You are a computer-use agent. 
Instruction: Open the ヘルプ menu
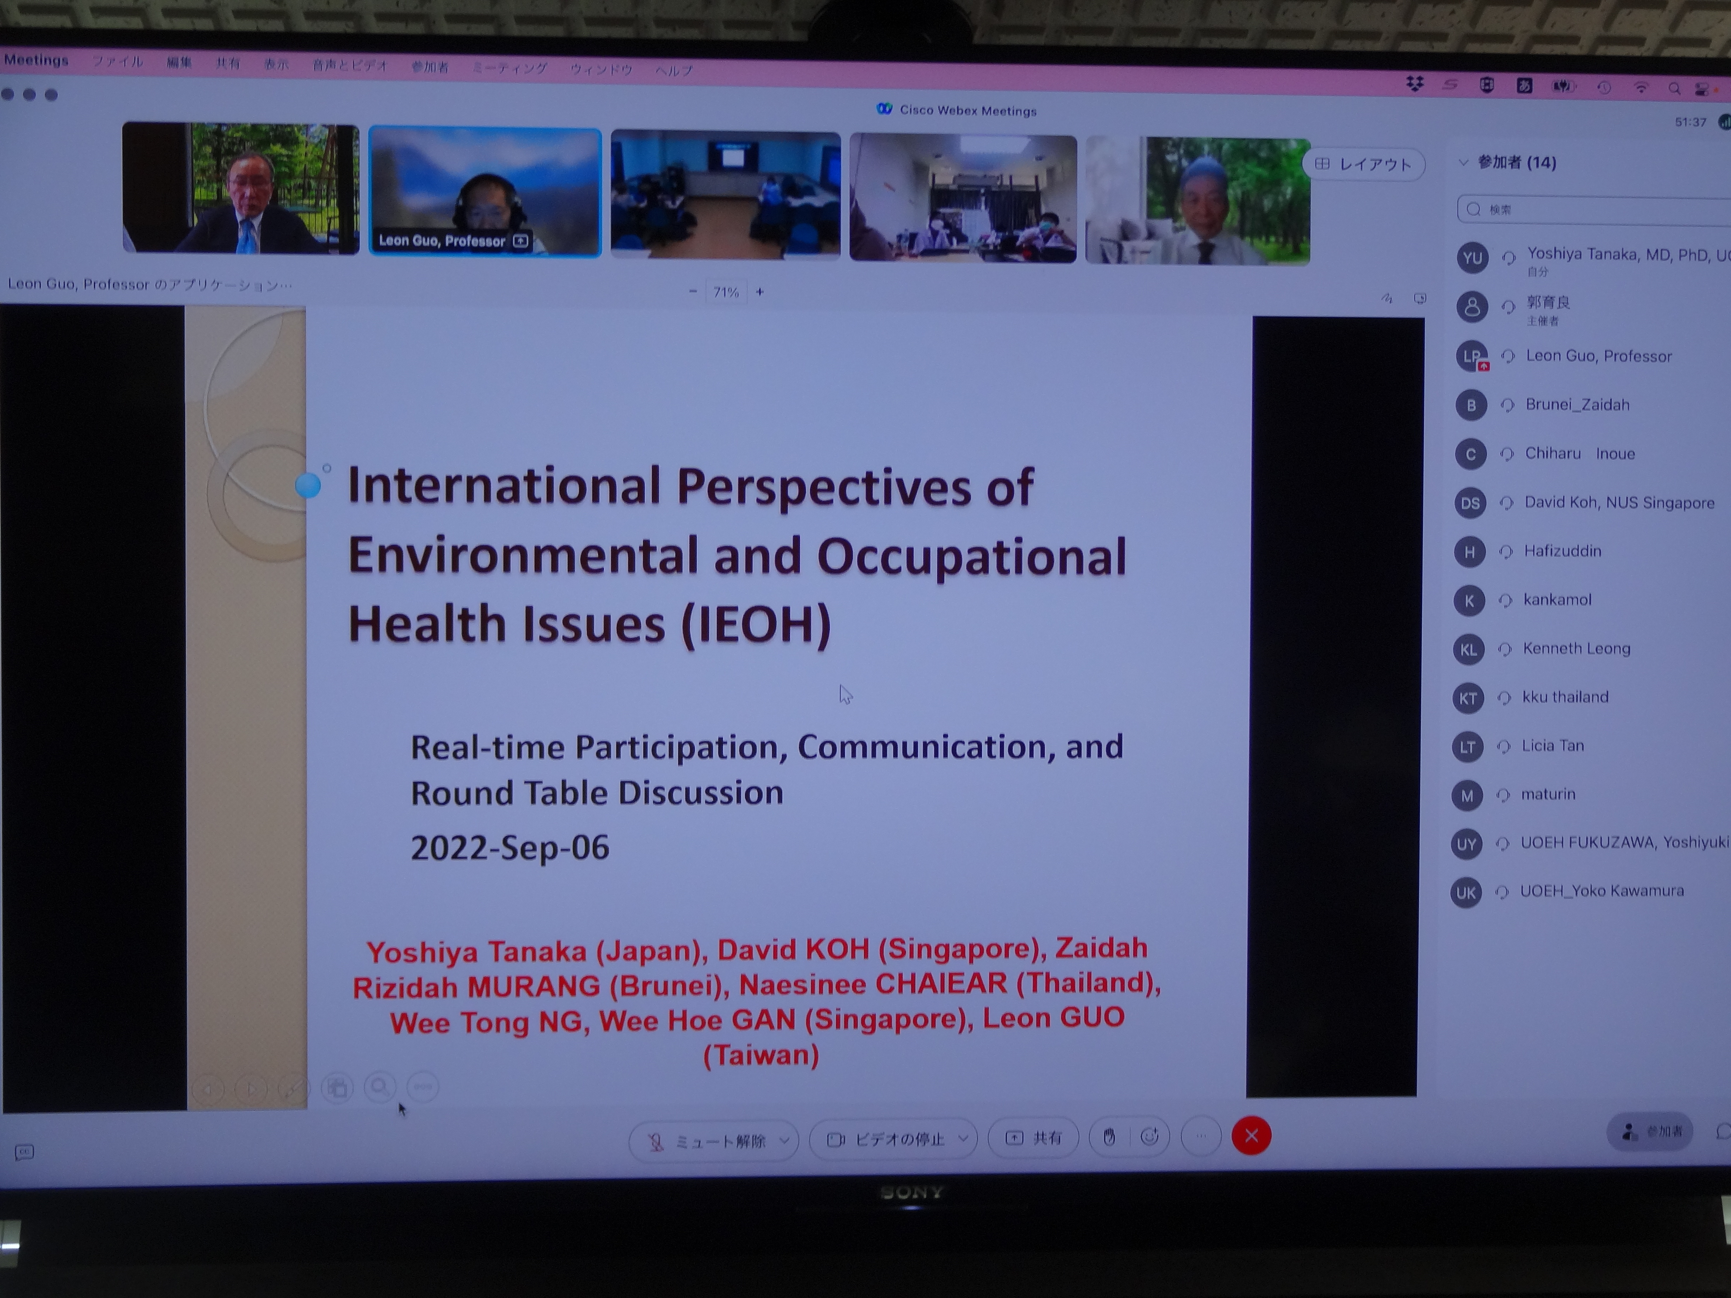tap(674, 70)
